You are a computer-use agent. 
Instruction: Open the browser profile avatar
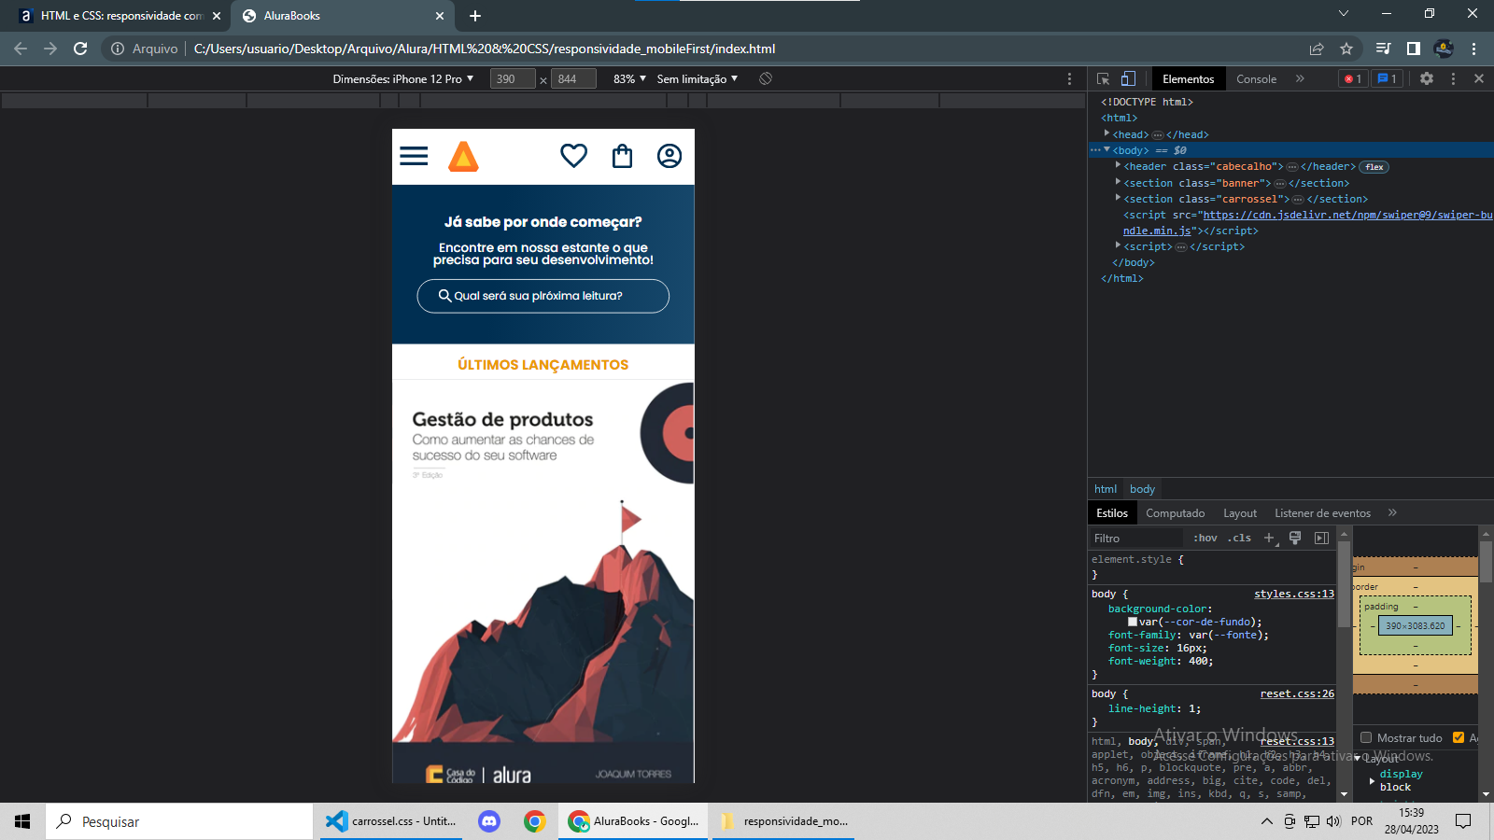(x=1444, y=49)
